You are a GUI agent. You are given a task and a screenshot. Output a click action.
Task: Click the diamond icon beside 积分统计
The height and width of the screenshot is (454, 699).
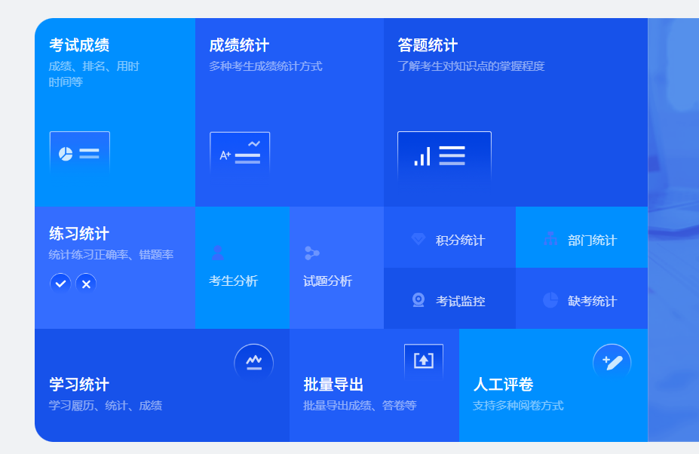click(418, 240)
